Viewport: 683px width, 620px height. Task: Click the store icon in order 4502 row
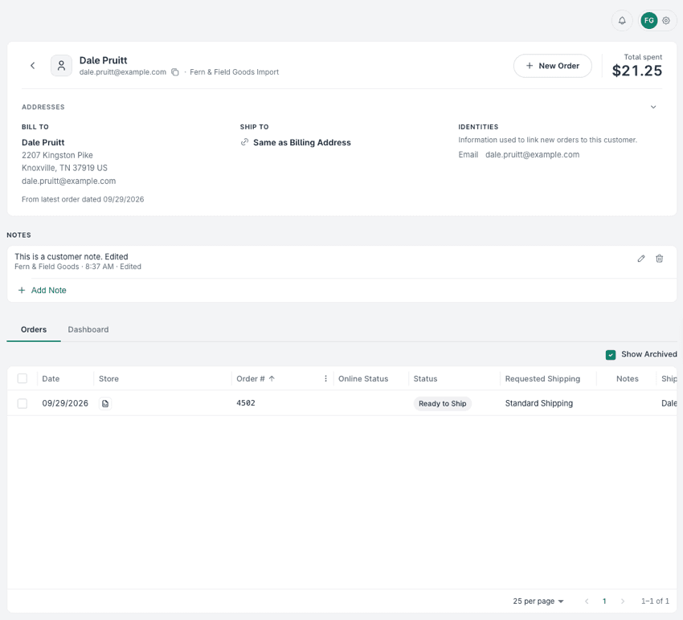[x=105, y=404]
